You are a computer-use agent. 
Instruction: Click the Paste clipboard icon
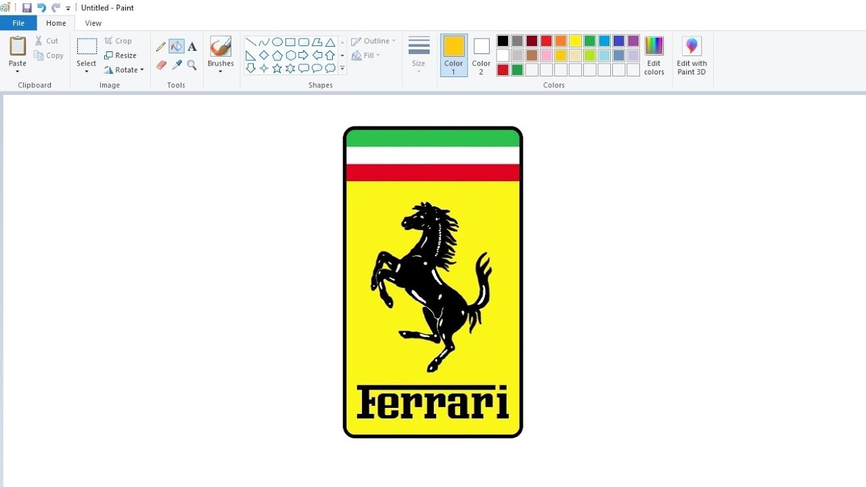point(18,47)
